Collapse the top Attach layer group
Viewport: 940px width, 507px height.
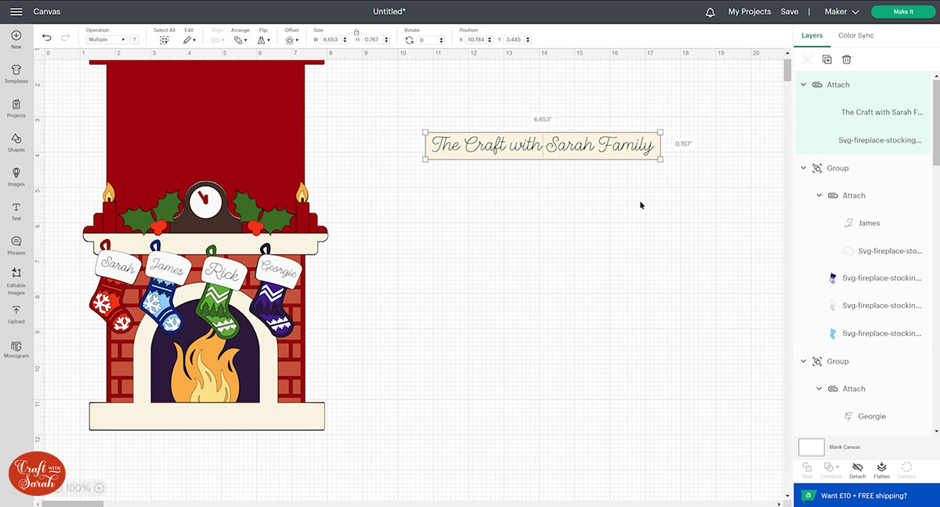pyautogui.click(x=803, y=85)
